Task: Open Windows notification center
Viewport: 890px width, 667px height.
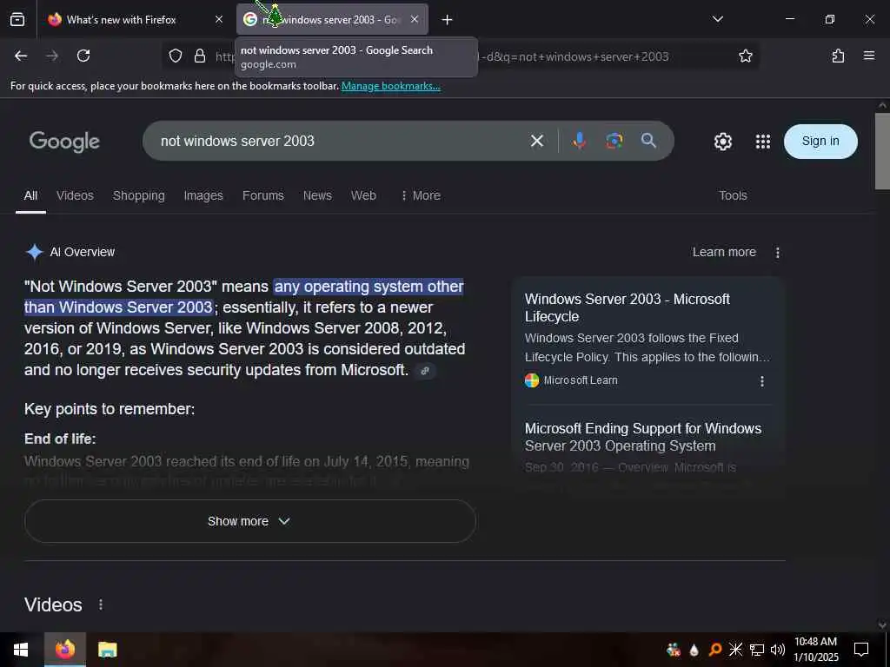Action: [861, 650]
